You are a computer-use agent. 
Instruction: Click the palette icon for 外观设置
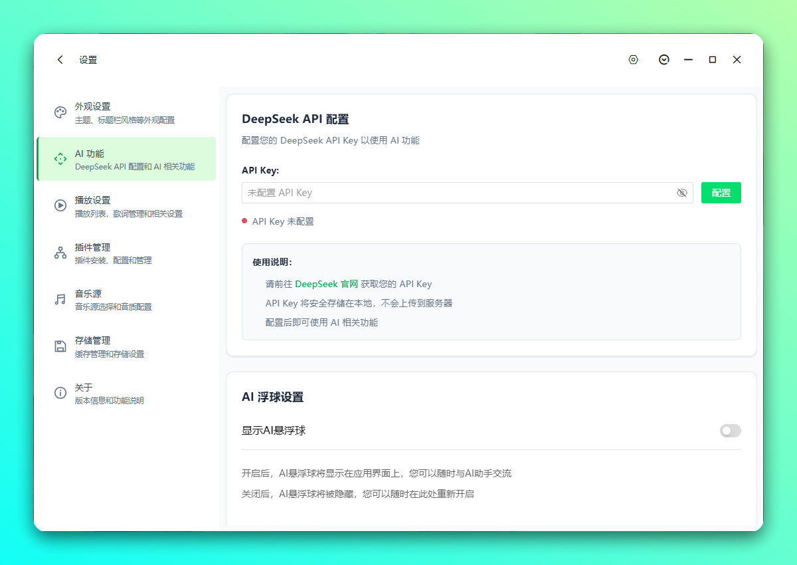(x=60, y=112)
